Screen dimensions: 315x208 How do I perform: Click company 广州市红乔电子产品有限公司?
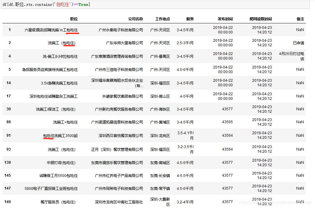pos(119,176)
